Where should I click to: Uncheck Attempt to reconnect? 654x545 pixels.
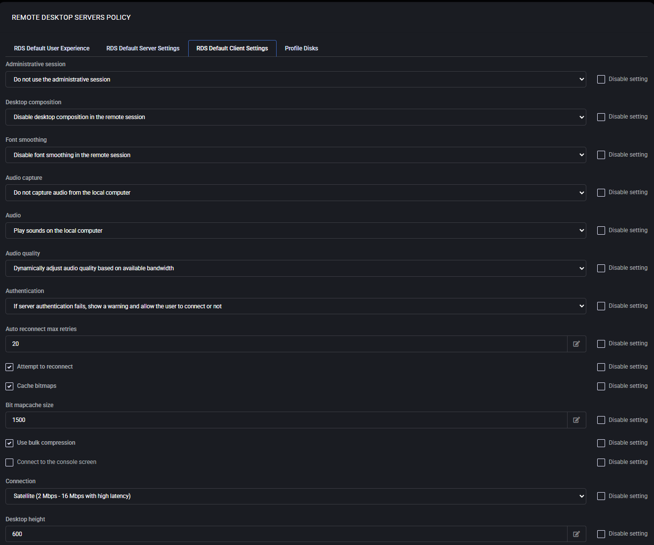click(9, 367)
